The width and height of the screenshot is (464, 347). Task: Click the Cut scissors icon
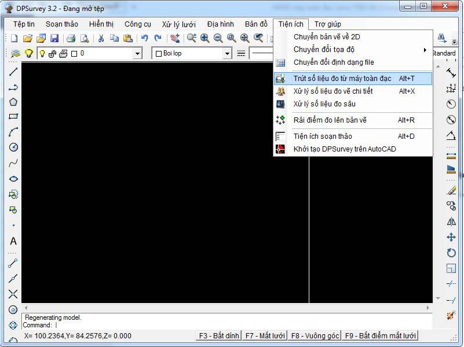coord(101,38)
